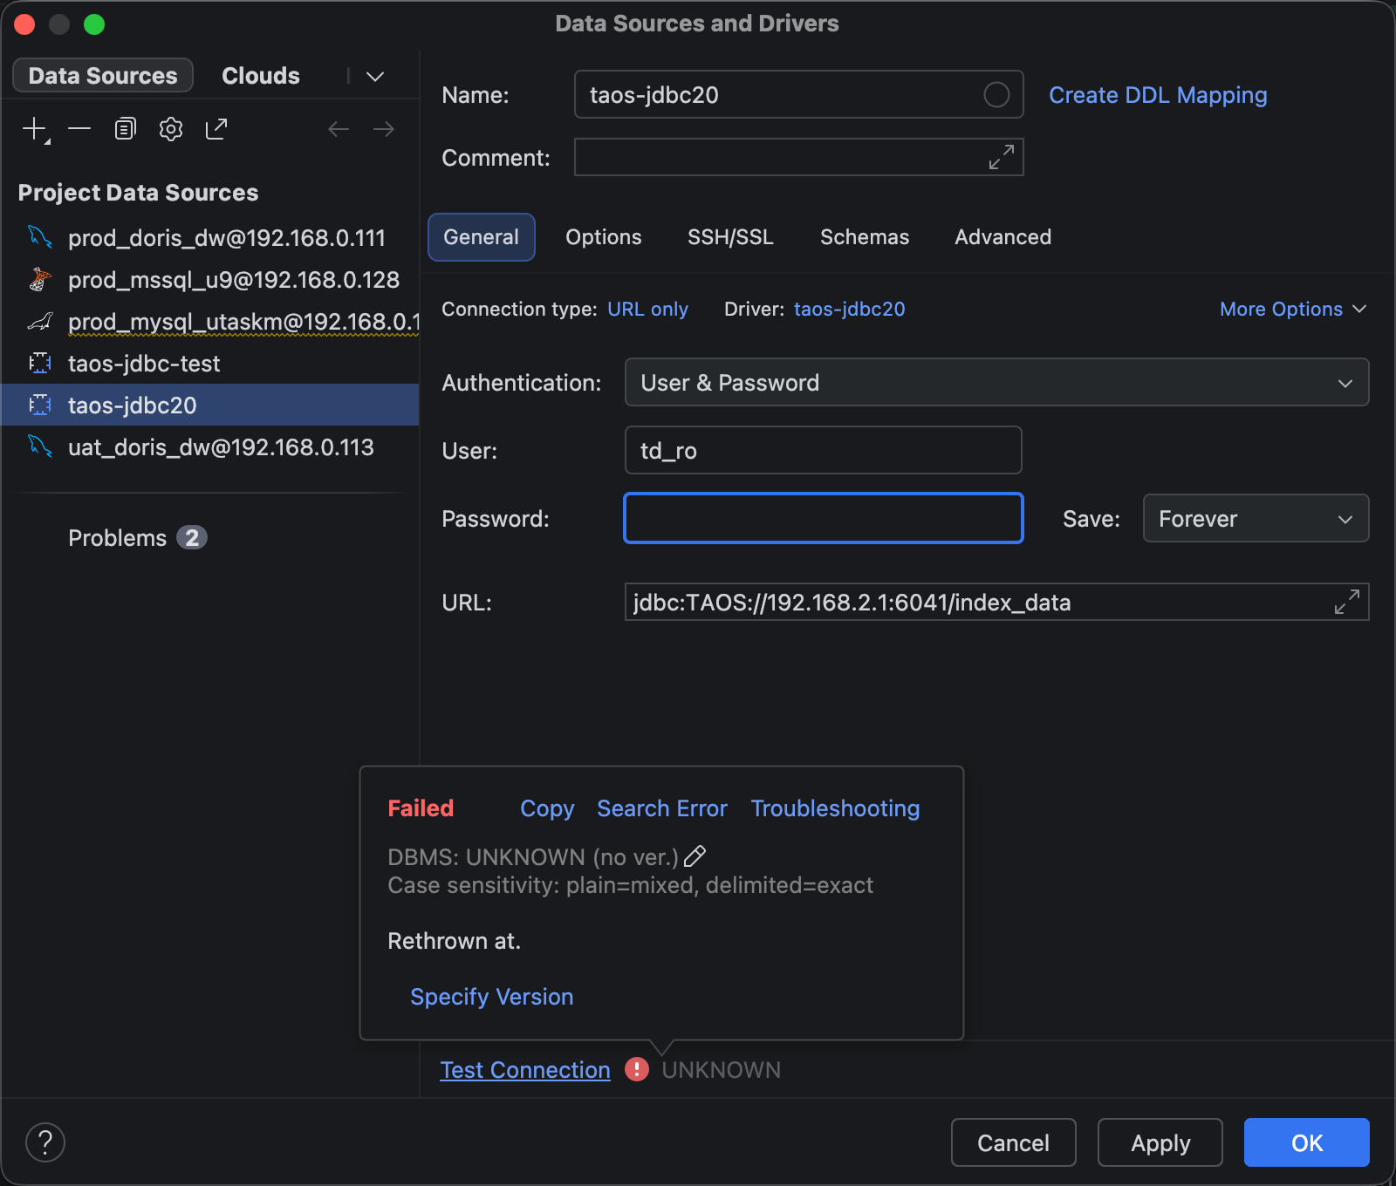Screen dimensions: 1396x1186
Task: Switch to the SSH/SSL tab
Action: point(730,237)
